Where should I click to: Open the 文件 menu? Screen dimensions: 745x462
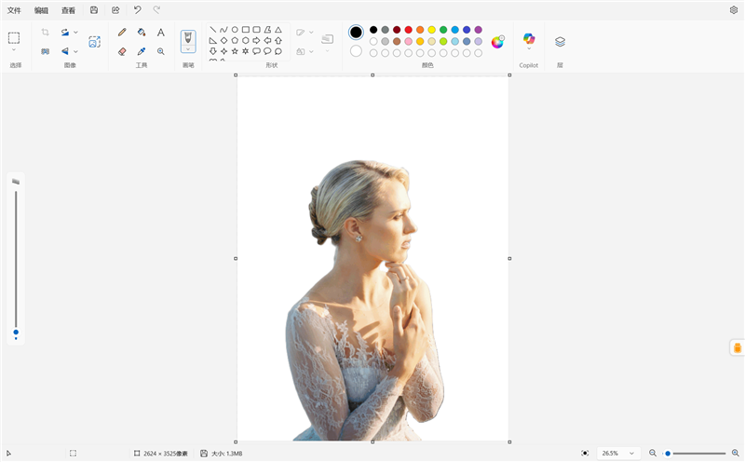pos(14,10)
